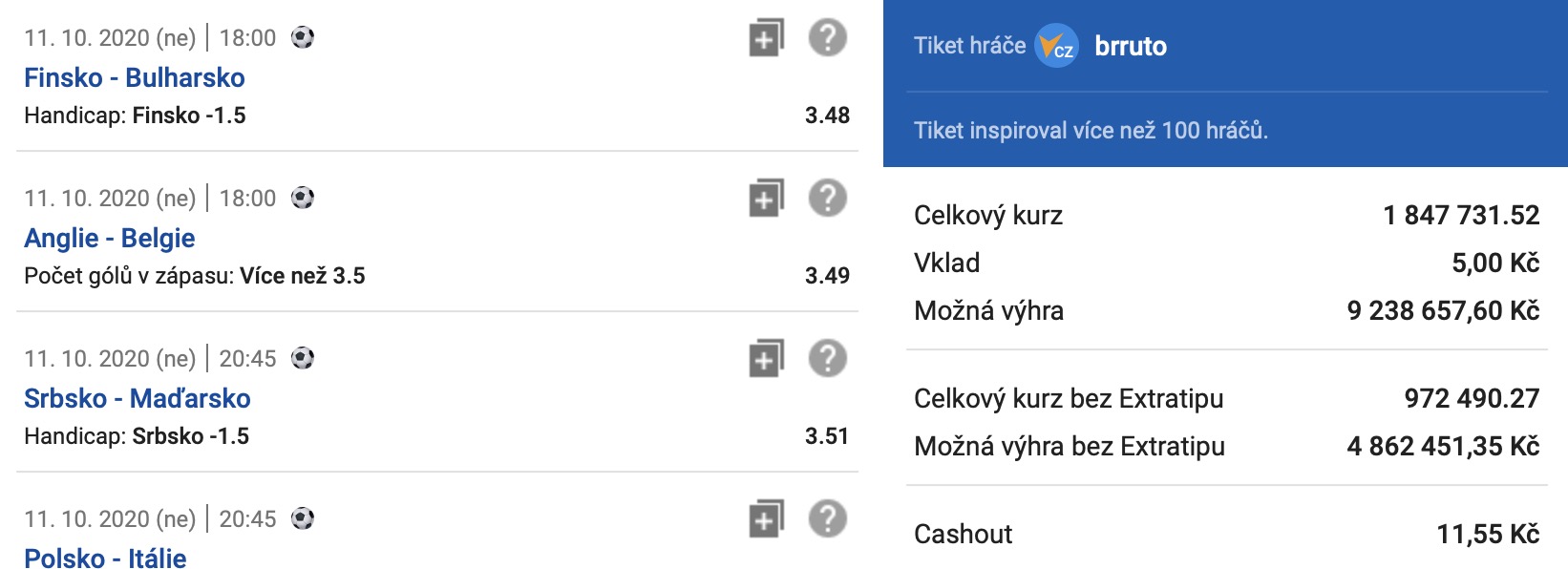
Task: Add Polsko - Itálie bet to ticket
Action: point(766,519)
